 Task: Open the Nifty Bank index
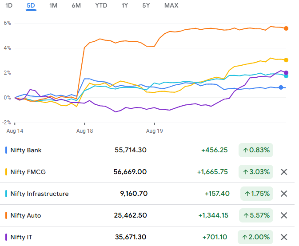(26, 150)
